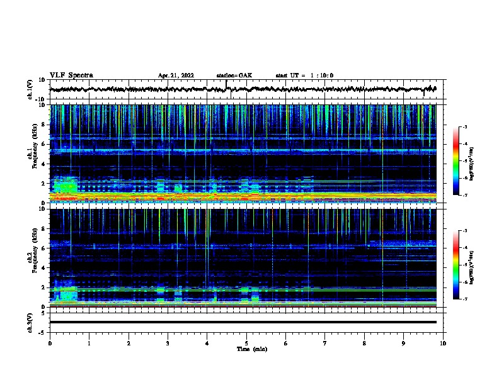499x385 pixels.
Task: Click the ch.1 spectrogram panel
Action: 243,153
